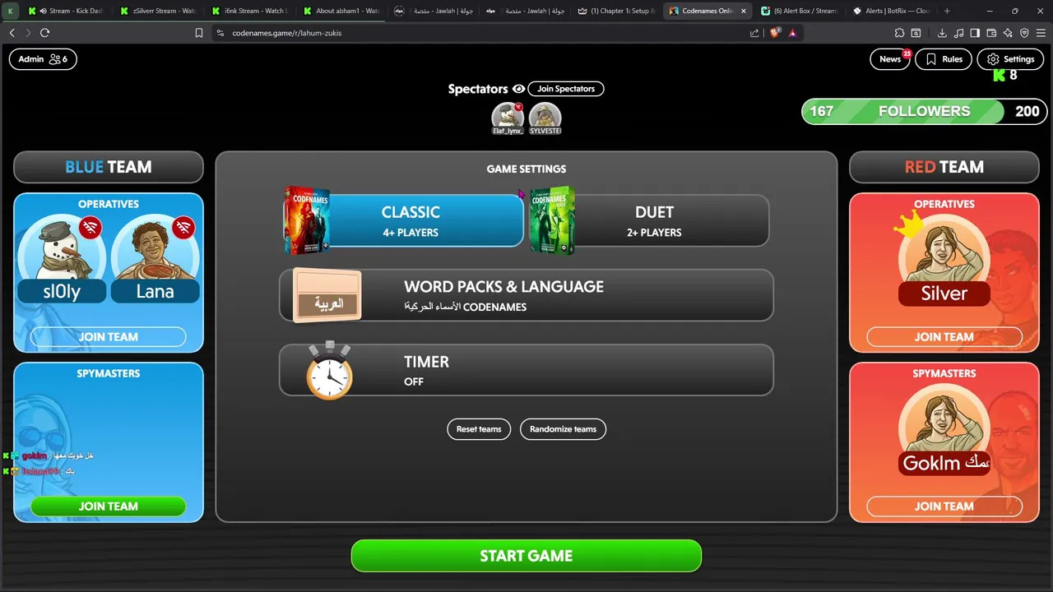Open the Timer setting
Image resolution: width=1053 pixels, height=592 pixels.
[x=526, y=370]
